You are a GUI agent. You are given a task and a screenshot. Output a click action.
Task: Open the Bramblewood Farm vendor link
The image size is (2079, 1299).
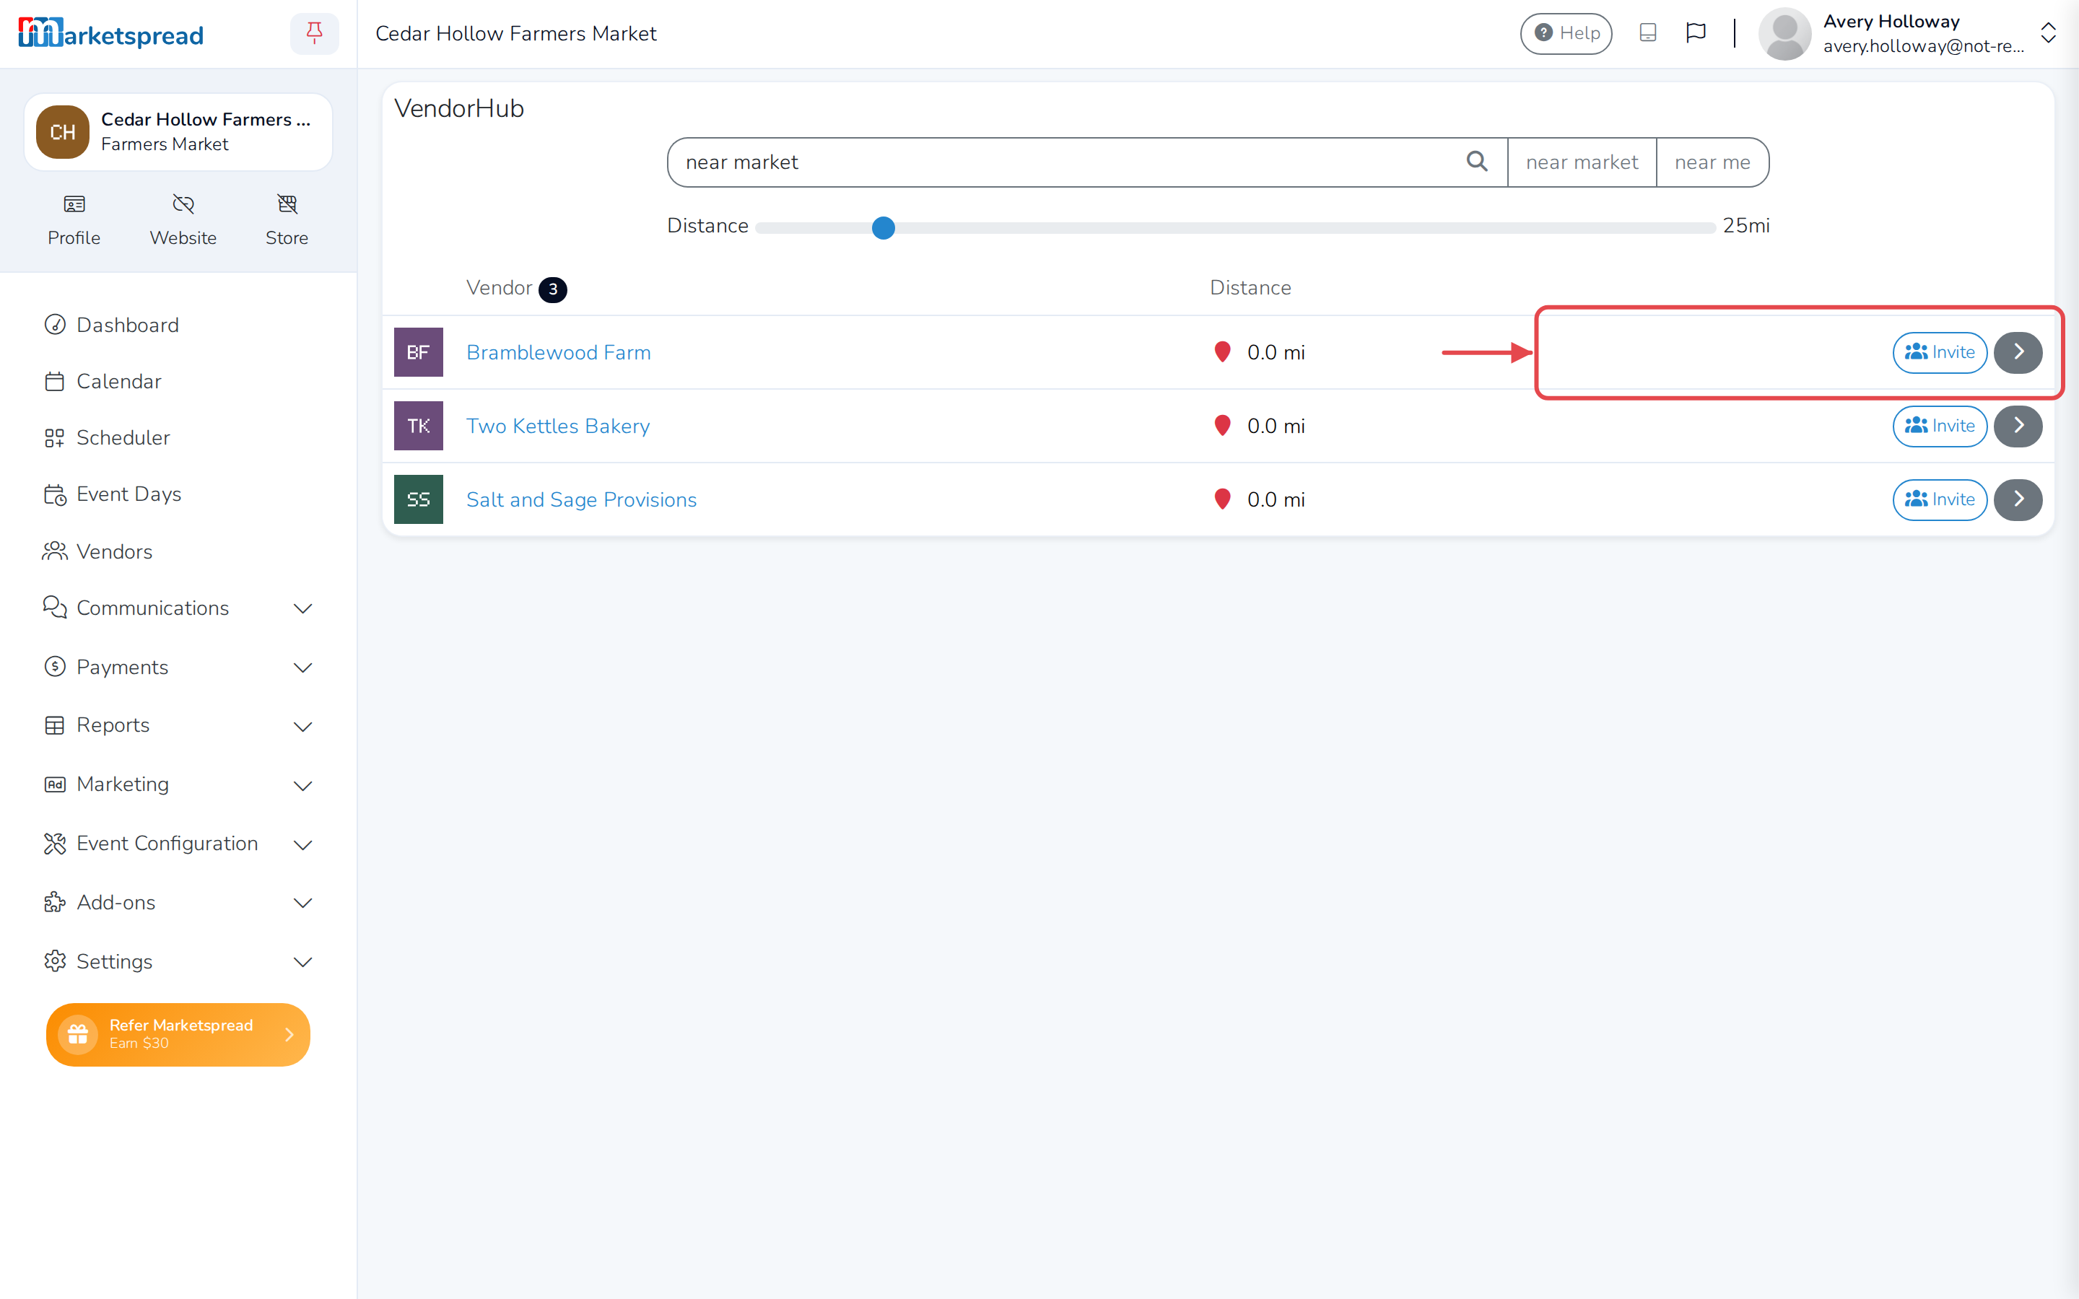tap(559, 352)
